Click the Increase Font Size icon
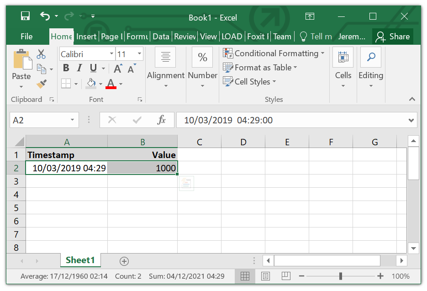The height and width of the screenshot is (291, 427). 117,68
